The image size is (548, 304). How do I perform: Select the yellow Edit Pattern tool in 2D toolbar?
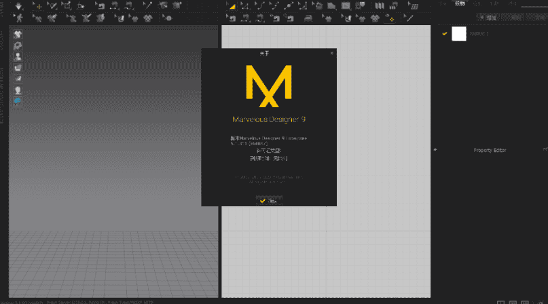tap(230, 5)
